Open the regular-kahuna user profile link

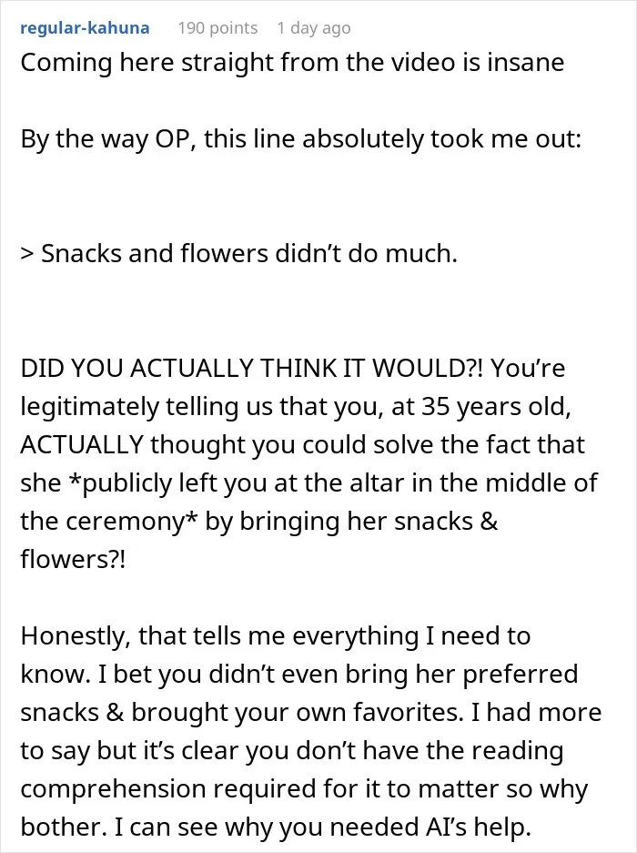pos(85,27)
